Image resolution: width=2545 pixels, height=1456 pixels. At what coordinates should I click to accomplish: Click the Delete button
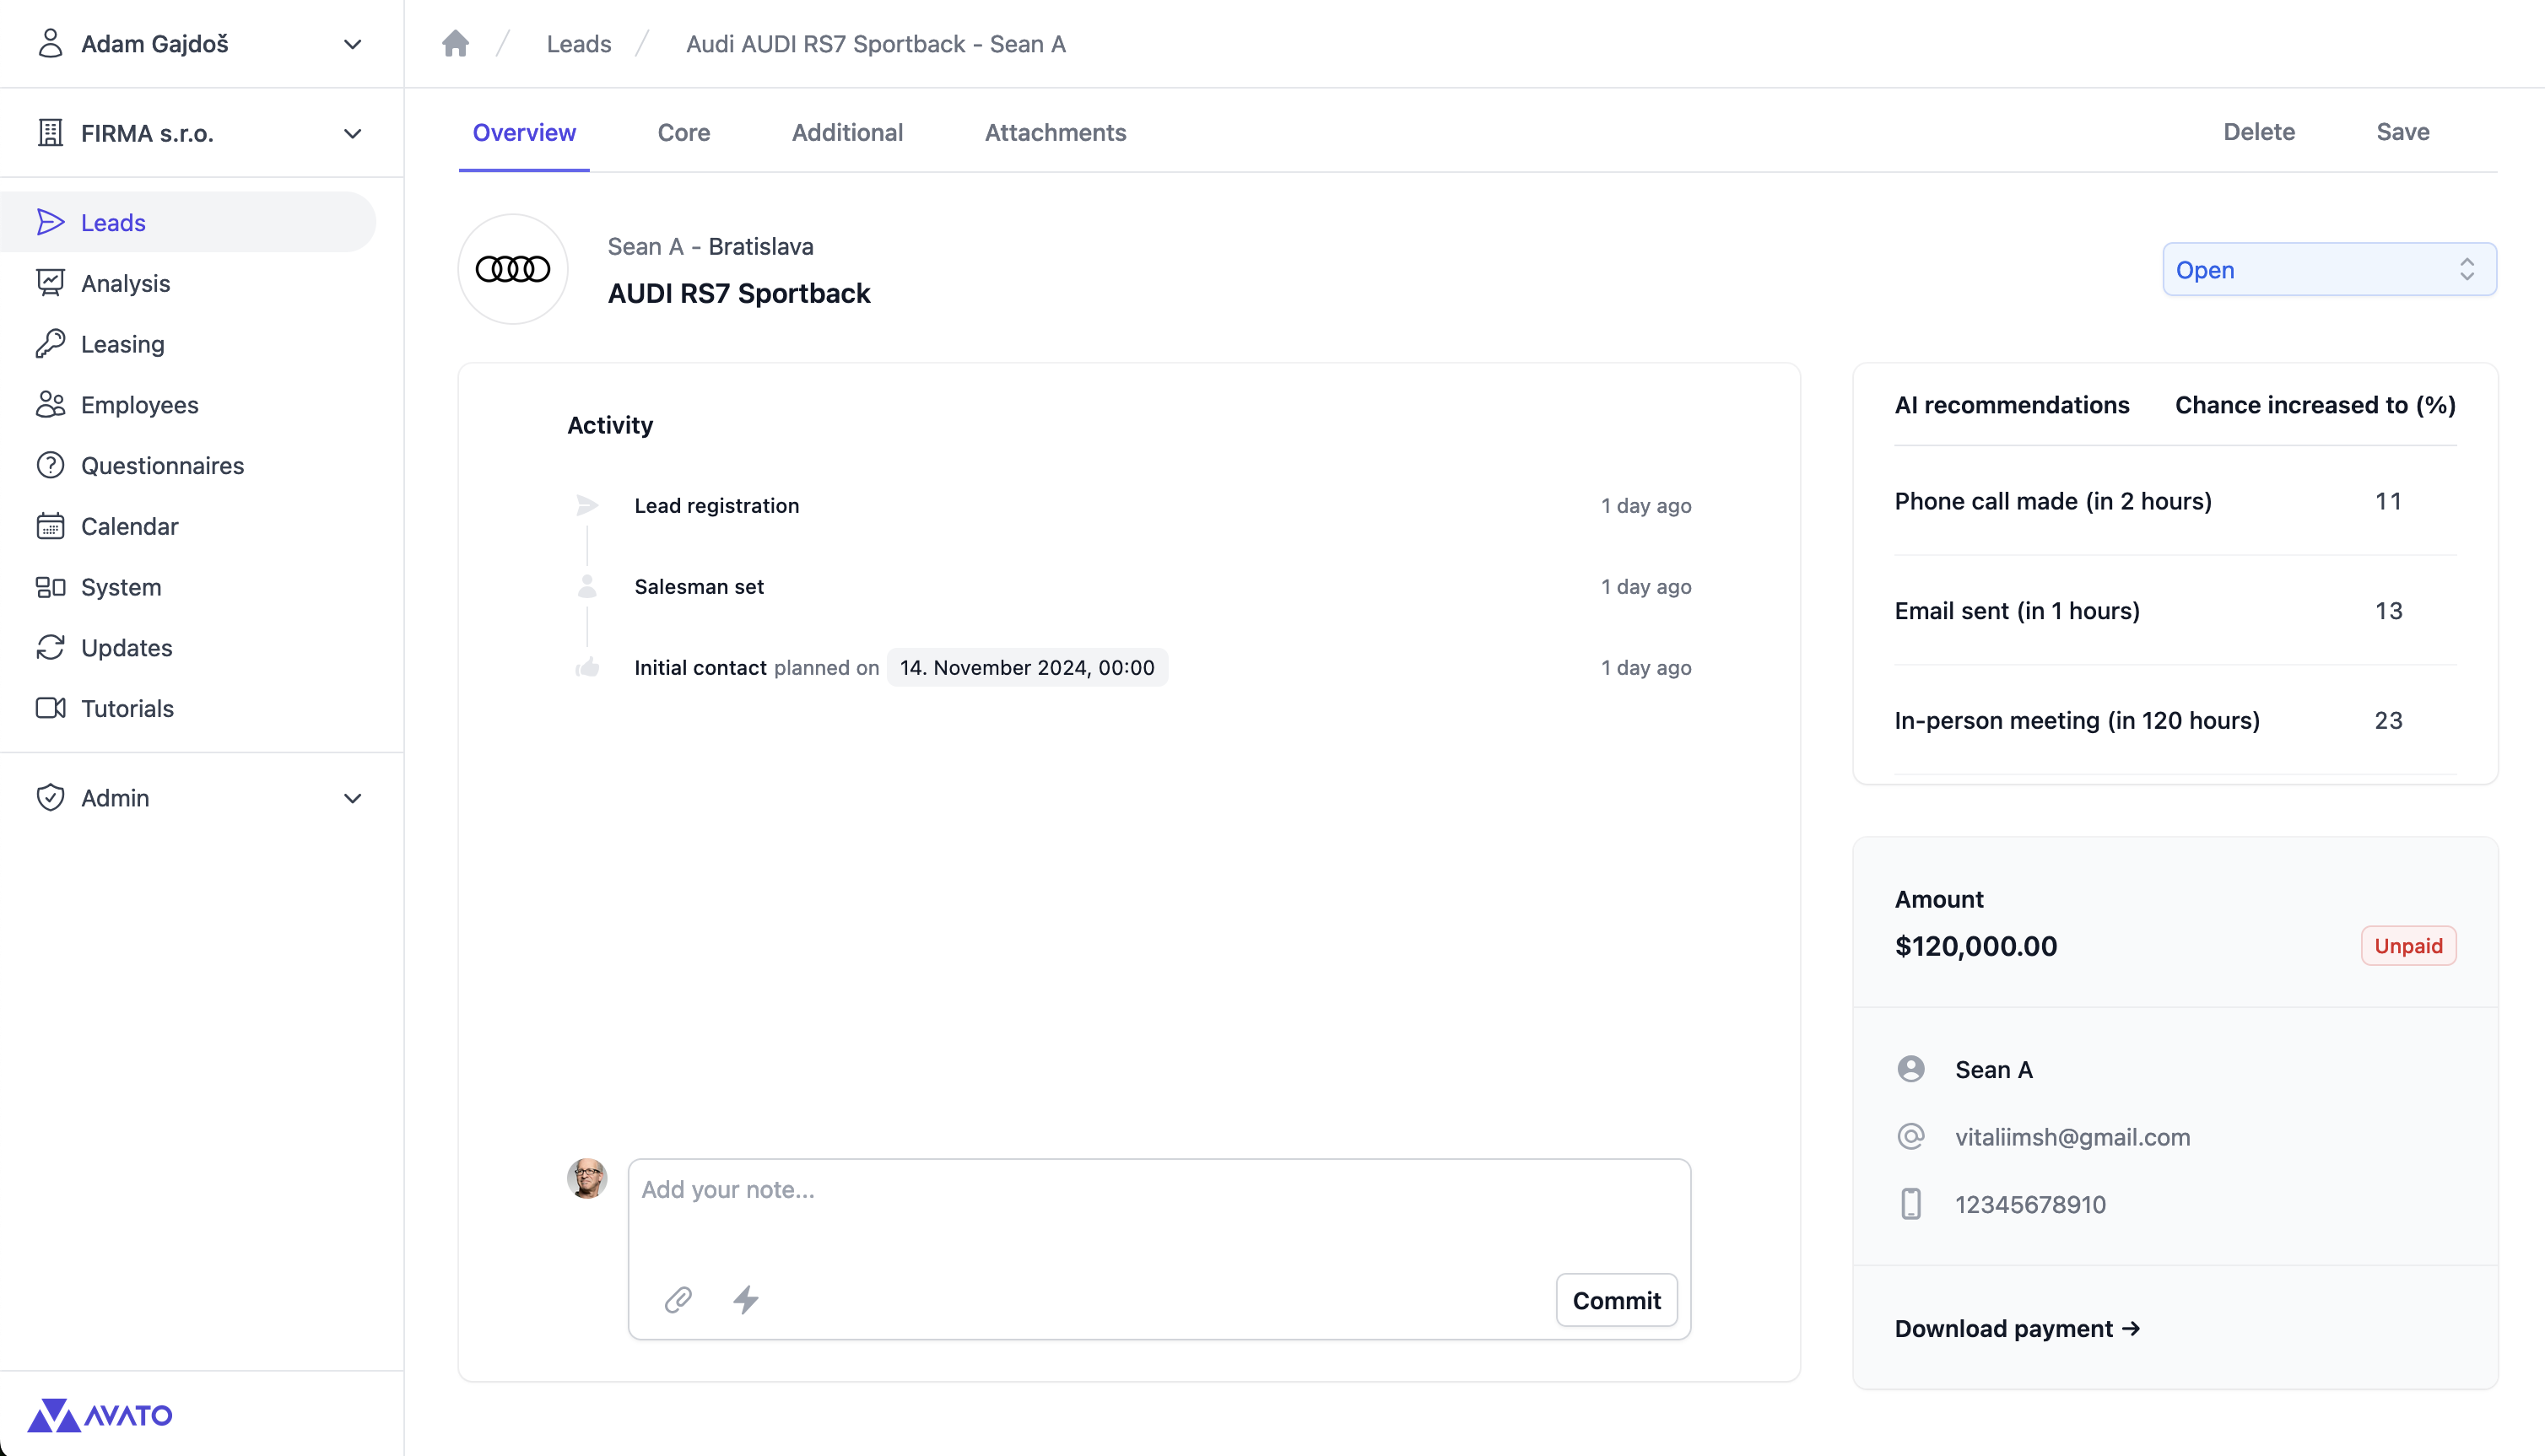[2259, 132]
